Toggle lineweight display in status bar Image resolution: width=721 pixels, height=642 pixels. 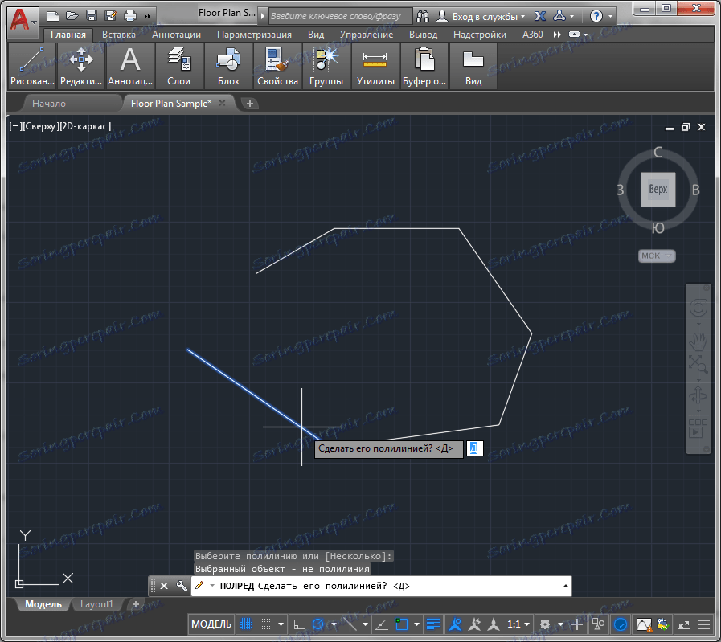(x=434, y=624)
